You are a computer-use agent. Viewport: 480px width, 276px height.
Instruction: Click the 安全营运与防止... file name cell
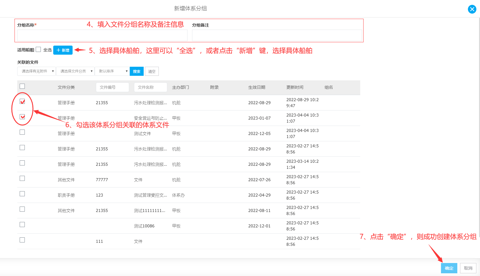coord(151,118)
